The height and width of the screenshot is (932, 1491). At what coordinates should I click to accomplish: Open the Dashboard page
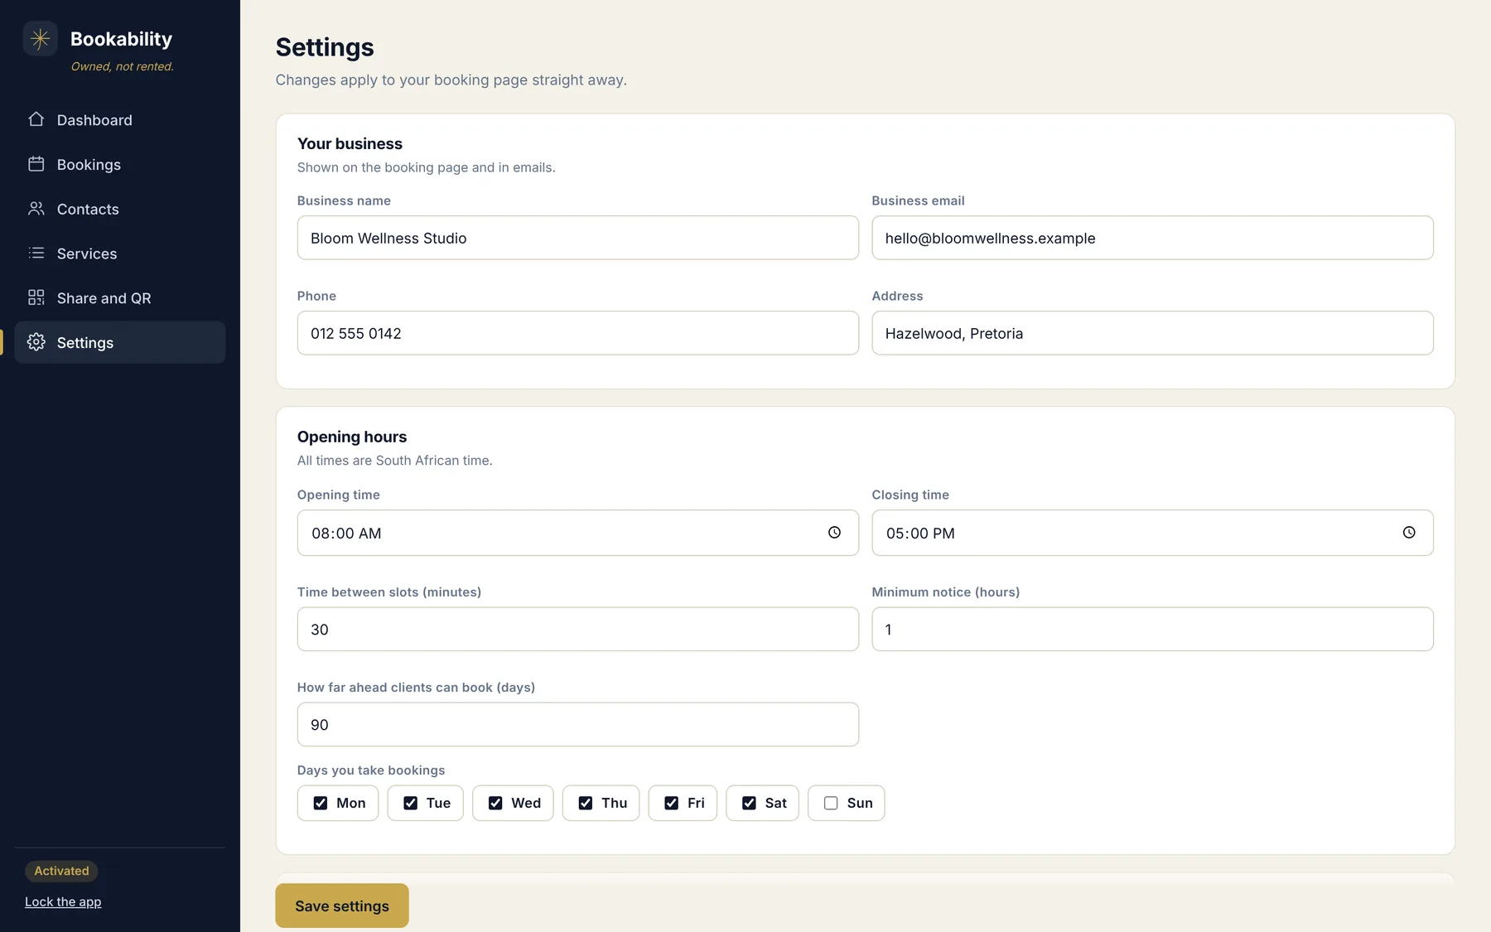[x=120, y=120]
